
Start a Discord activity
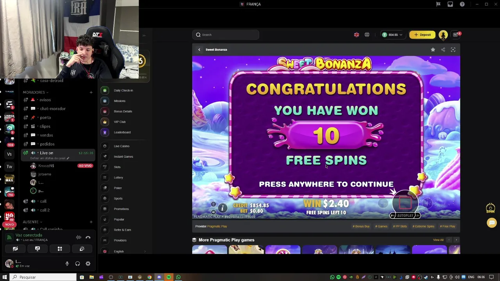click(x=60, y=249)
